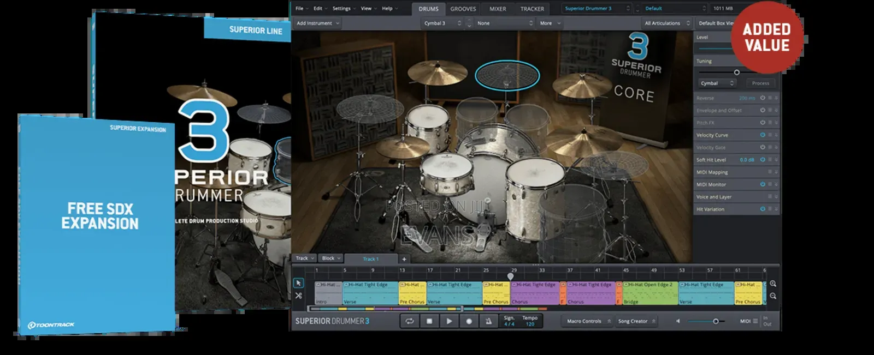Adjust the Tuning slider knob

pyautogui.click(x=736, y=73)
